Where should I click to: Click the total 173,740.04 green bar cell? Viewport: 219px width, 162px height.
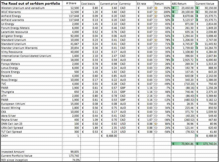[x=206, y=144]
